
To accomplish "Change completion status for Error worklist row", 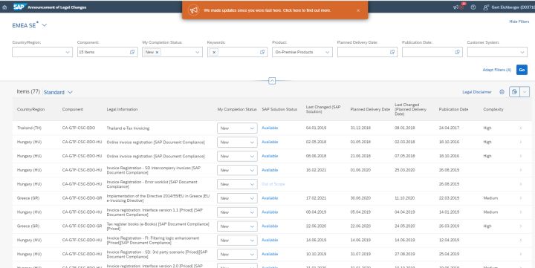I will [x=237, y=184].
